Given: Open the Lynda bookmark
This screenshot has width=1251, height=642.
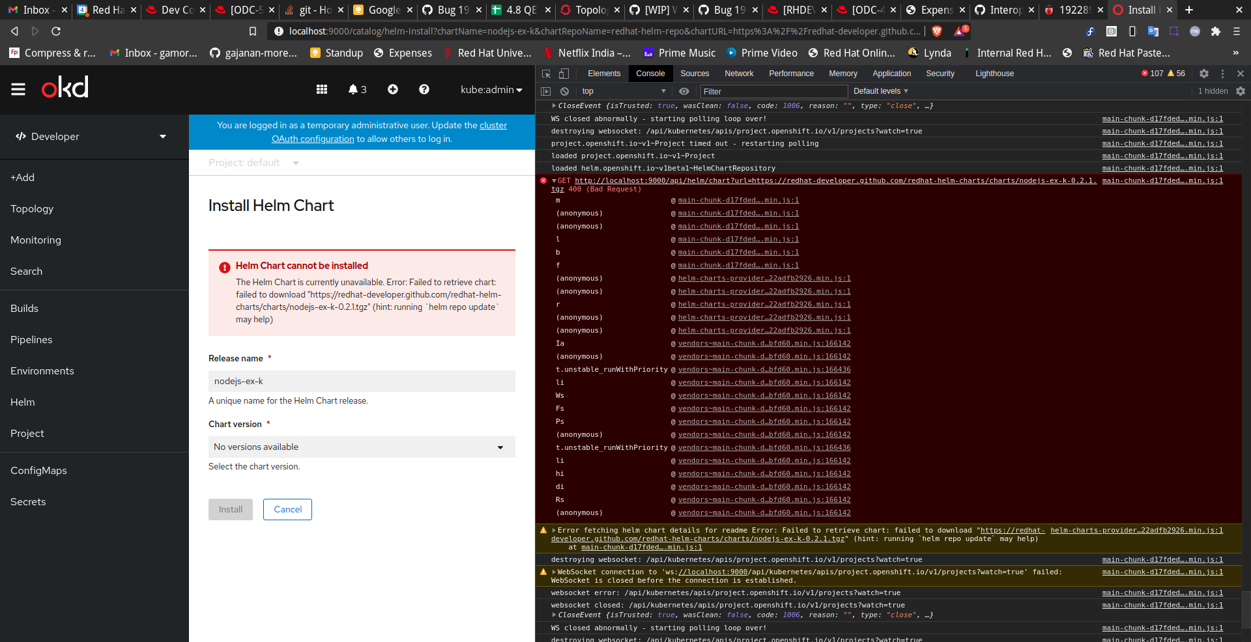Looking at the screenshot, I should click(x=930, y=53).
